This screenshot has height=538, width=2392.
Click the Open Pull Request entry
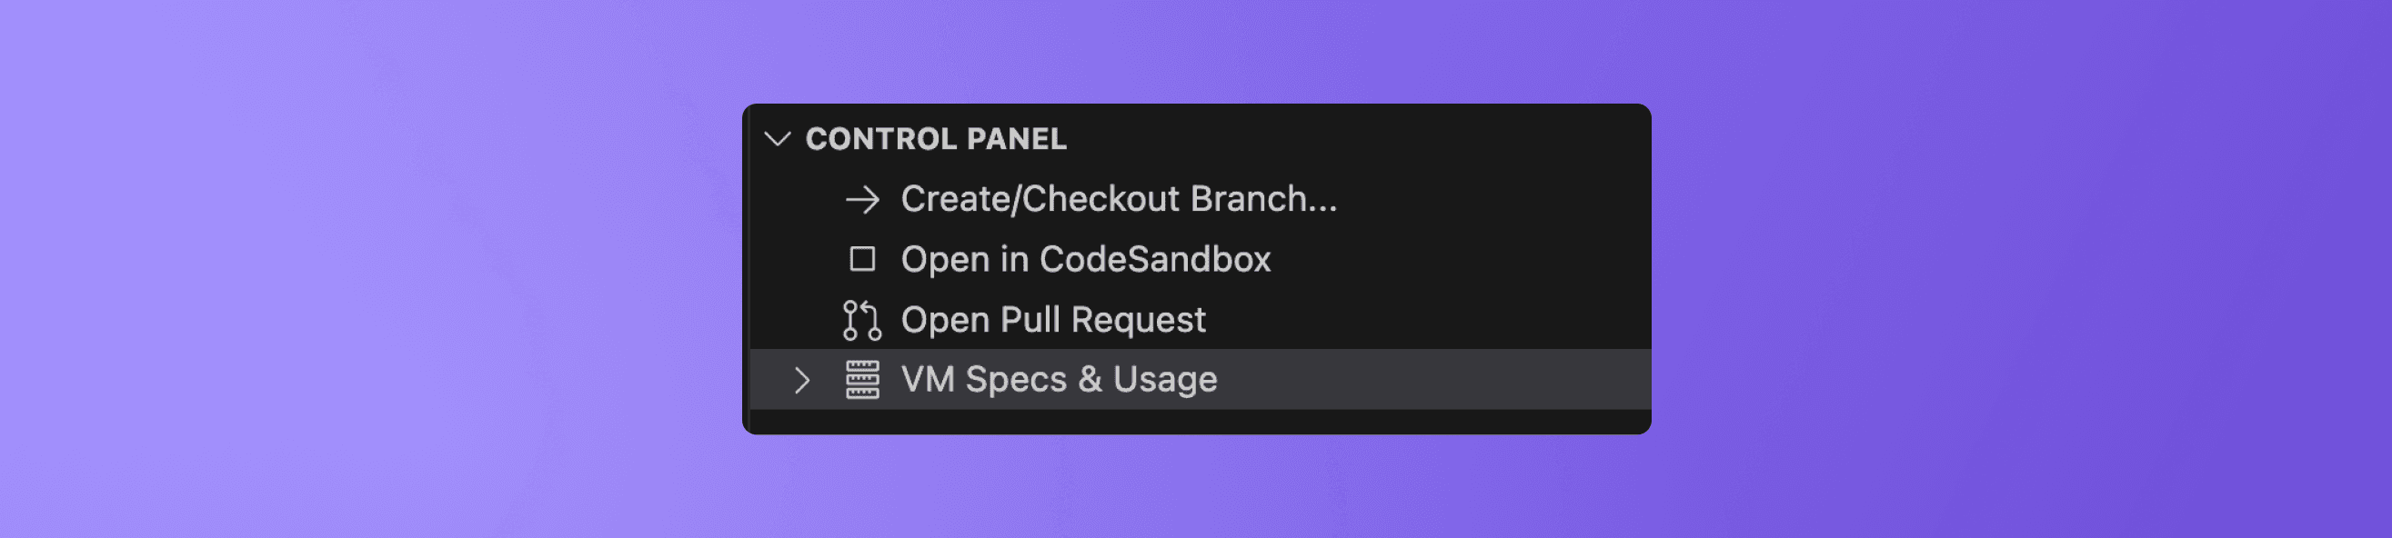(1054, 320)
